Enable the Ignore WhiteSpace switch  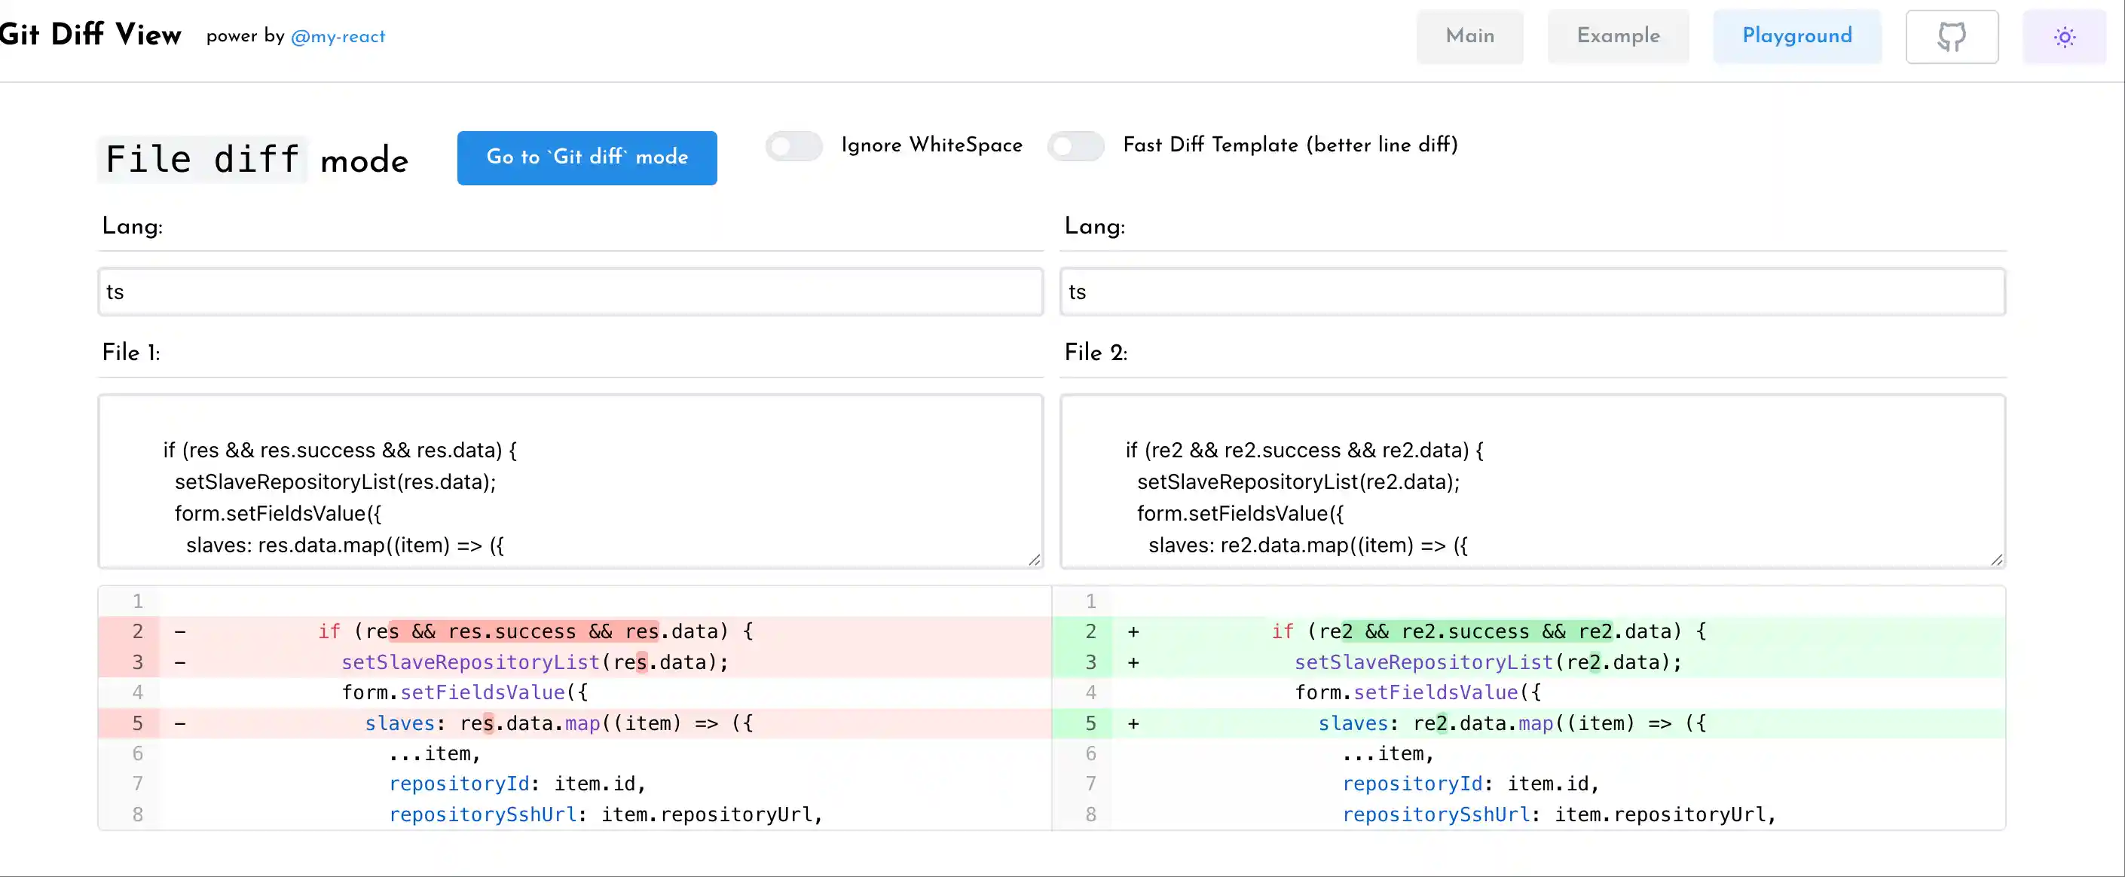click(x=793, y=146)
